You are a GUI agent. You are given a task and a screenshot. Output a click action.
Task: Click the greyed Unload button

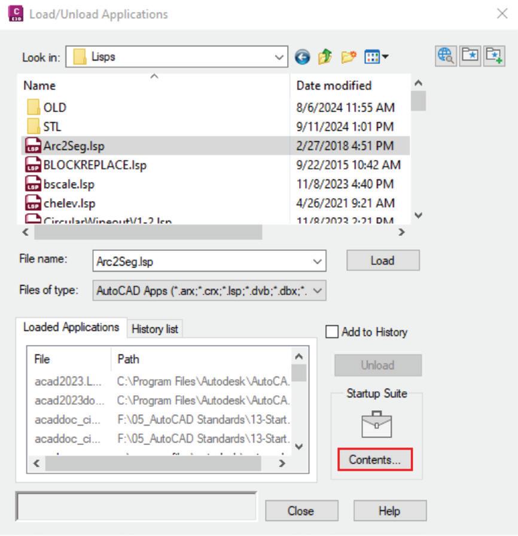pyautogui.click(x=377, y=365)
